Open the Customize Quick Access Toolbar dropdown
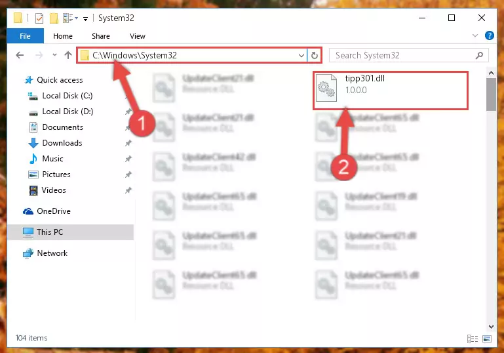 point(85,18)
